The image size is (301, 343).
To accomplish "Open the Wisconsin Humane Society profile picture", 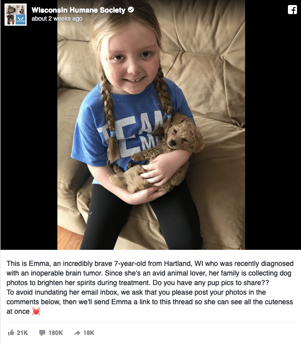I will click(x=16, y=15).
